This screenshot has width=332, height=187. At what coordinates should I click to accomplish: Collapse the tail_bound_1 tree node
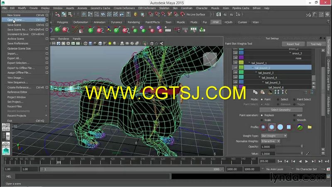click(249, 63)
